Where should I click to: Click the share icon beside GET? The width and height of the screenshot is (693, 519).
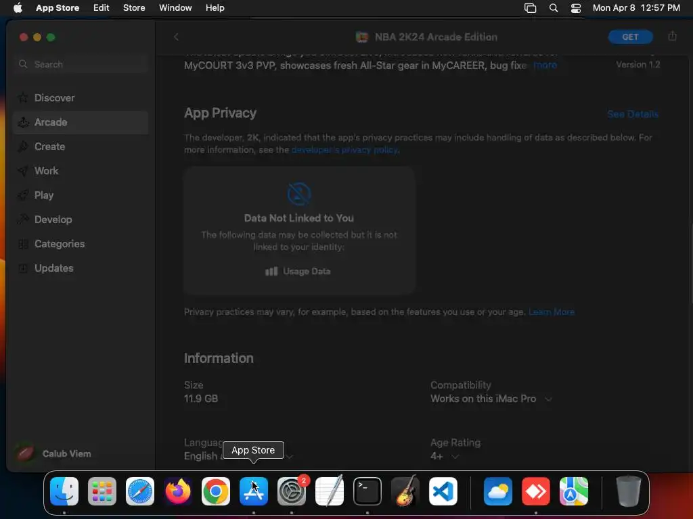click(672, 36)
